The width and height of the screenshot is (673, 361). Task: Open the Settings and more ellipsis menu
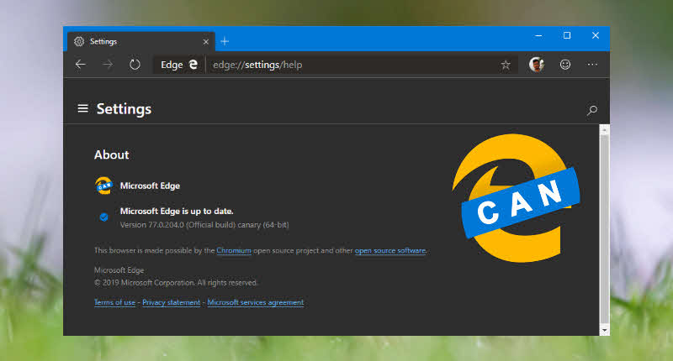[592, 65]
